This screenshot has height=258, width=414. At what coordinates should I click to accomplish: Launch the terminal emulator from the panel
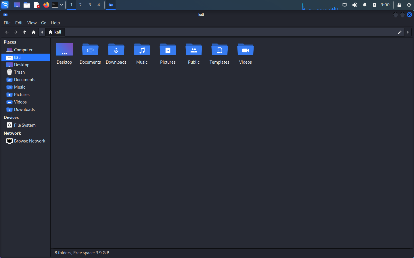pos(55,5)
